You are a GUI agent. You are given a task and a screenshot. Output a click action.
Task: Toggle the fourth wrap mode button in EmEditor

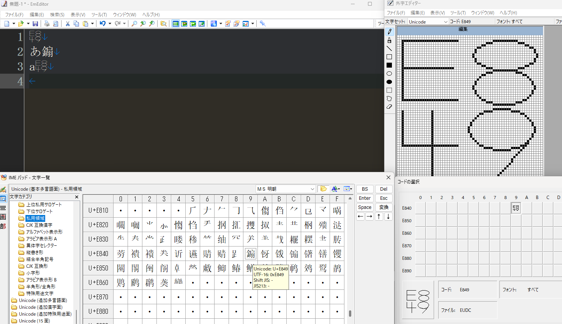point(202,24)
